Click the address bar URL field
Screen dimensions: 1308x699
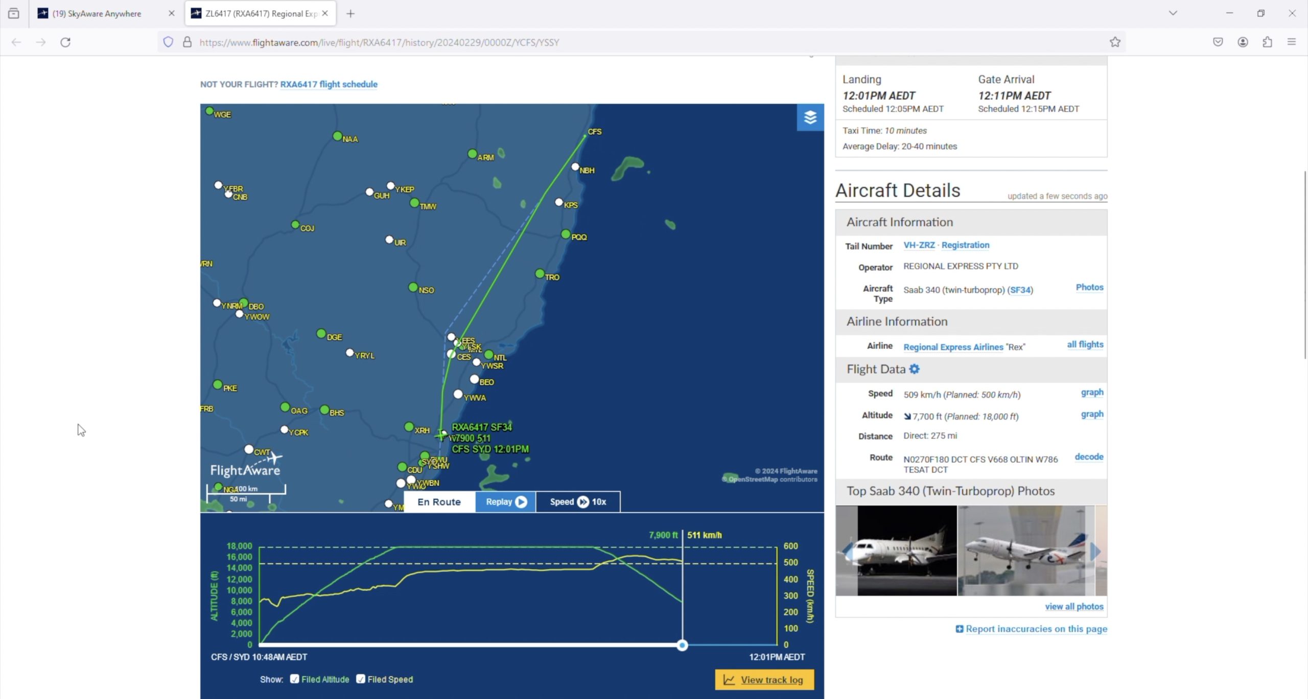379,42
